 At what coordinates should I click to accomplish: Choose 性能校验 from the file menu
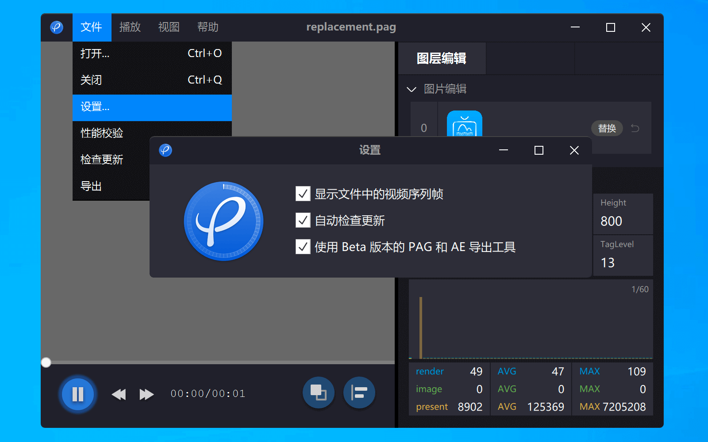coord(101,133)
